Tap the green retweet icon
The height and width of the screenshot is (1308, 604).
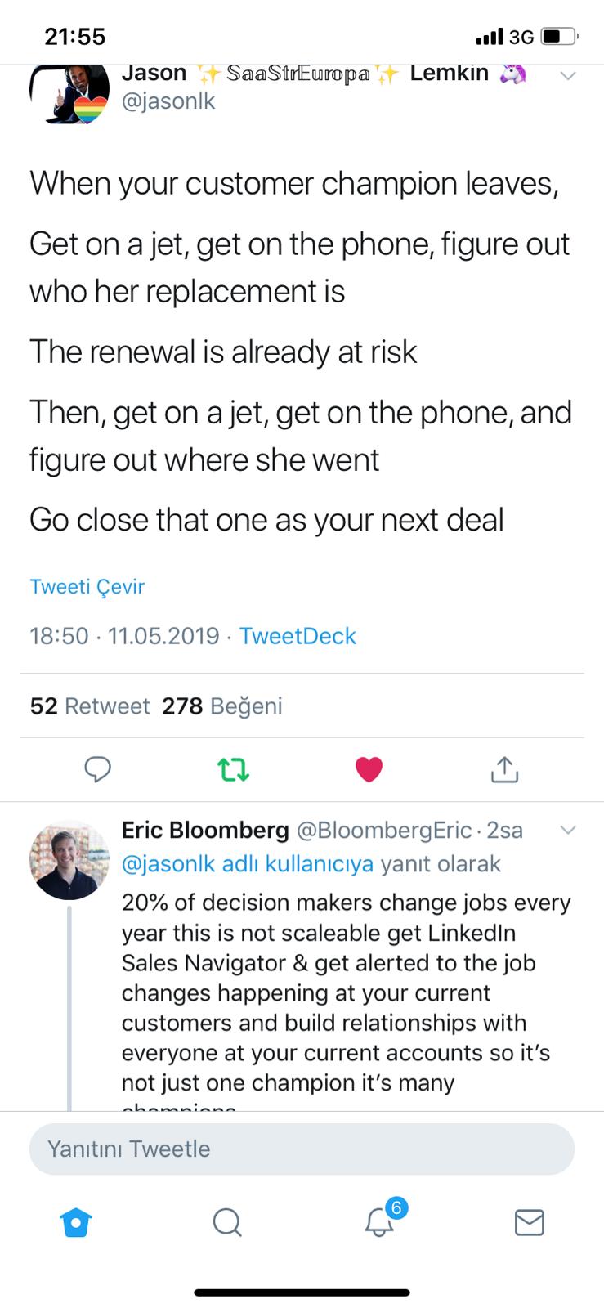click(x=233, y=769)
